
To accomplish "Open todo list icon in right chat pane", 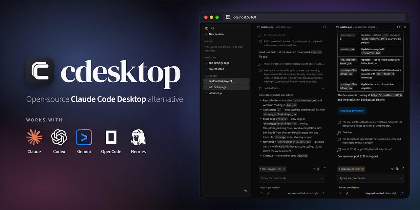I will pyautogui.click(x=402, y=169).
